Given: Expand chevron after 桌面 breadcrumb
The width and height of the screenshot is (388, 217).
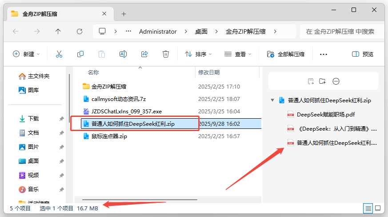Looking at the screenshot, I should tap(216, 31).
